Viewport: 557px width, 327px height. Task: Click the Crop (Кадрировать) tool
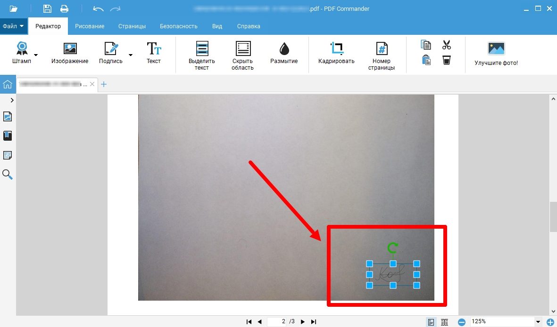point(336,49)
